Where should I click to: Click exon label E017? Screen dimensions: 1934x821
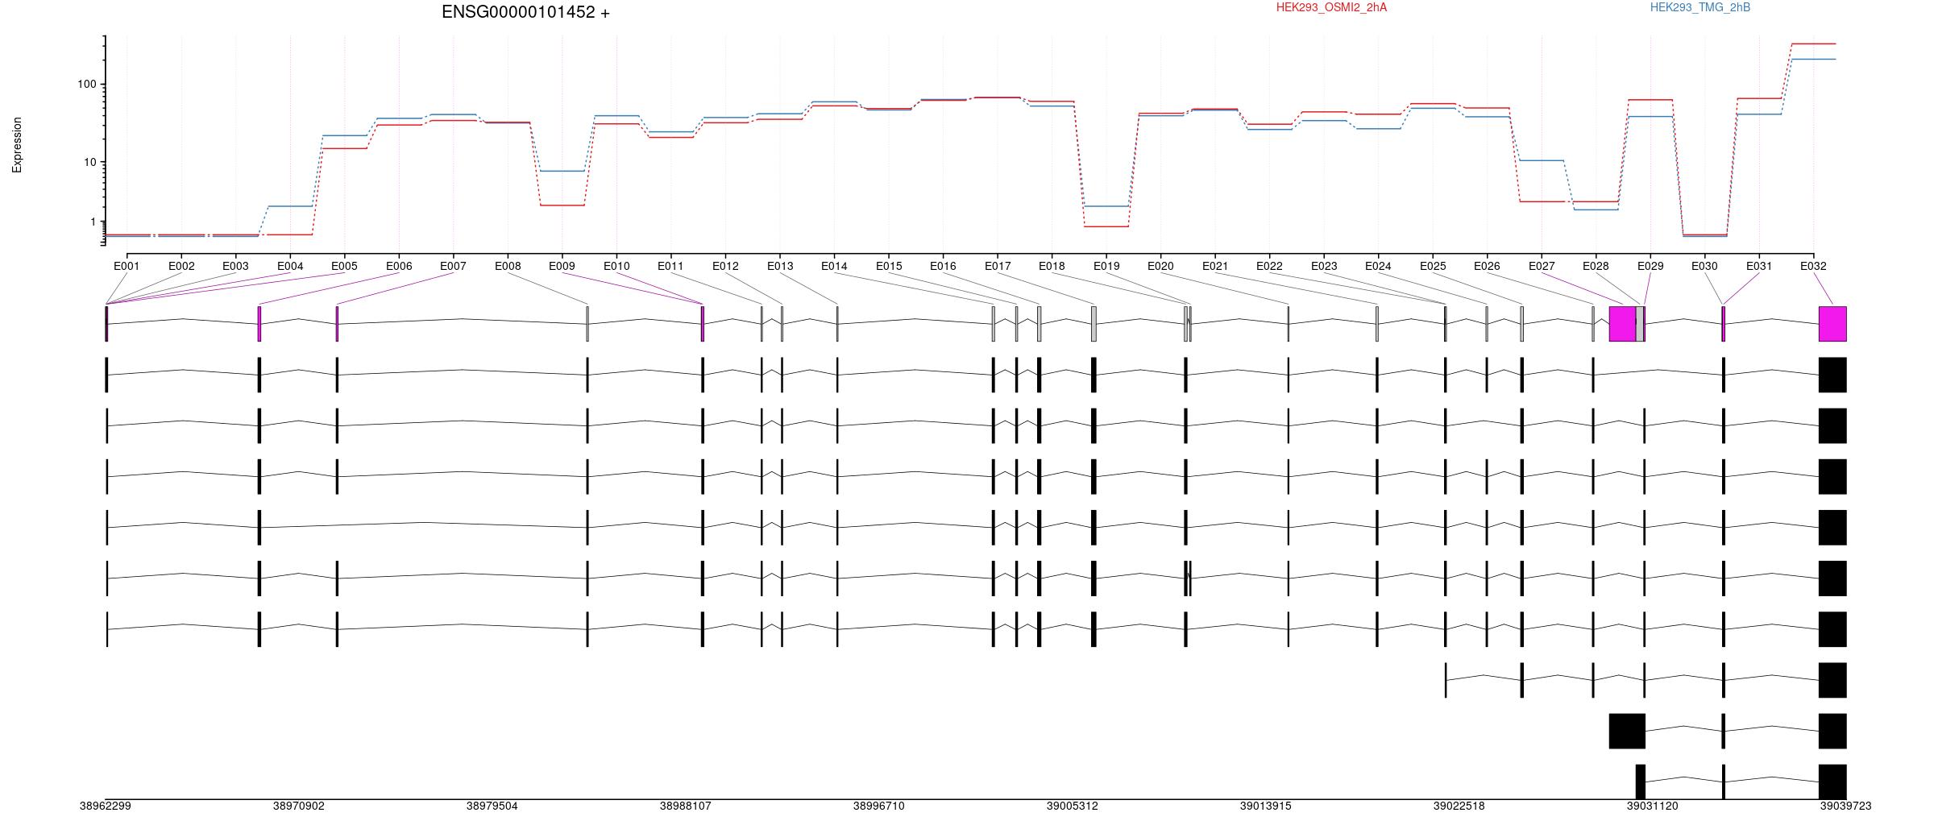coord(998,266)
